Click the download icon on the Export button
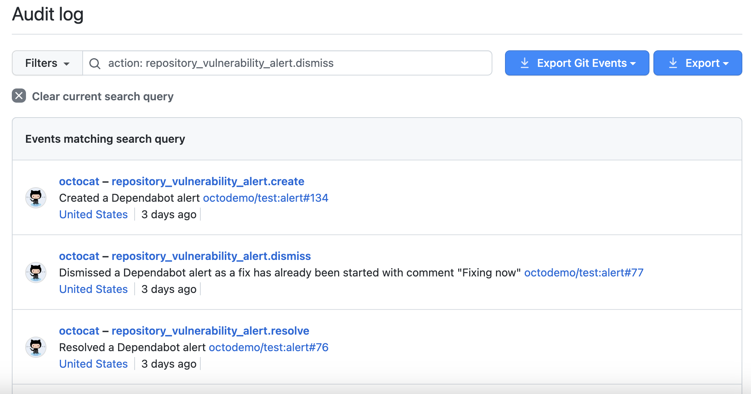751x394 pixels. tap(673, 63)
